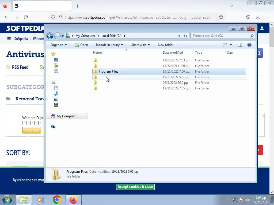274x205 pixels.
Task: Reload the Softpedia page in Firefox
Action: coord(26,17)
